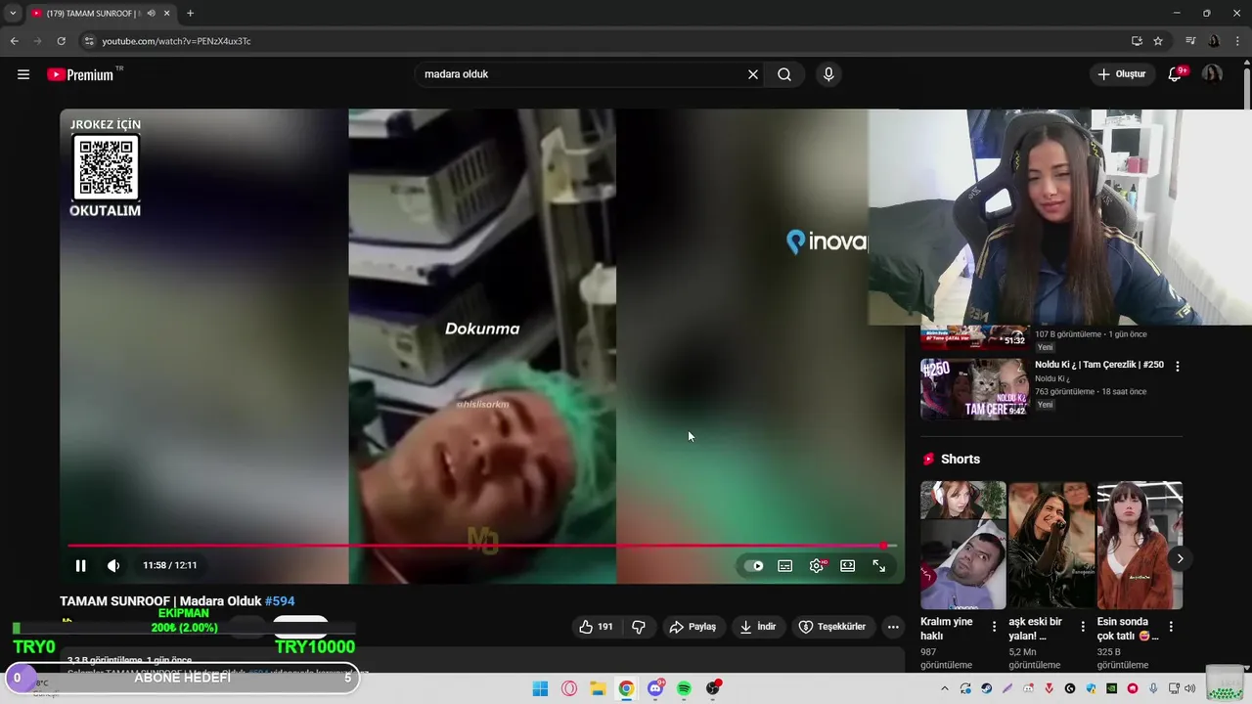Open Noldu Ki Tam Çerezlik thumbnail
1252x704 pixels.
click(x=974, y=388)
